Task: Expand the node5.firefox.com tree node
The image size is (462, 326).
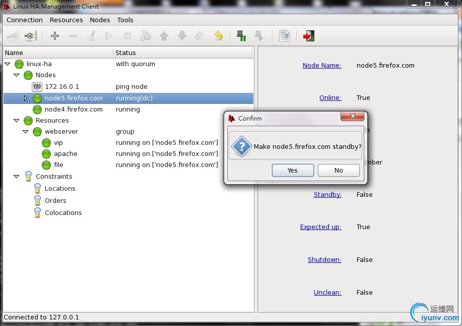Action: (x=26, y=98)
